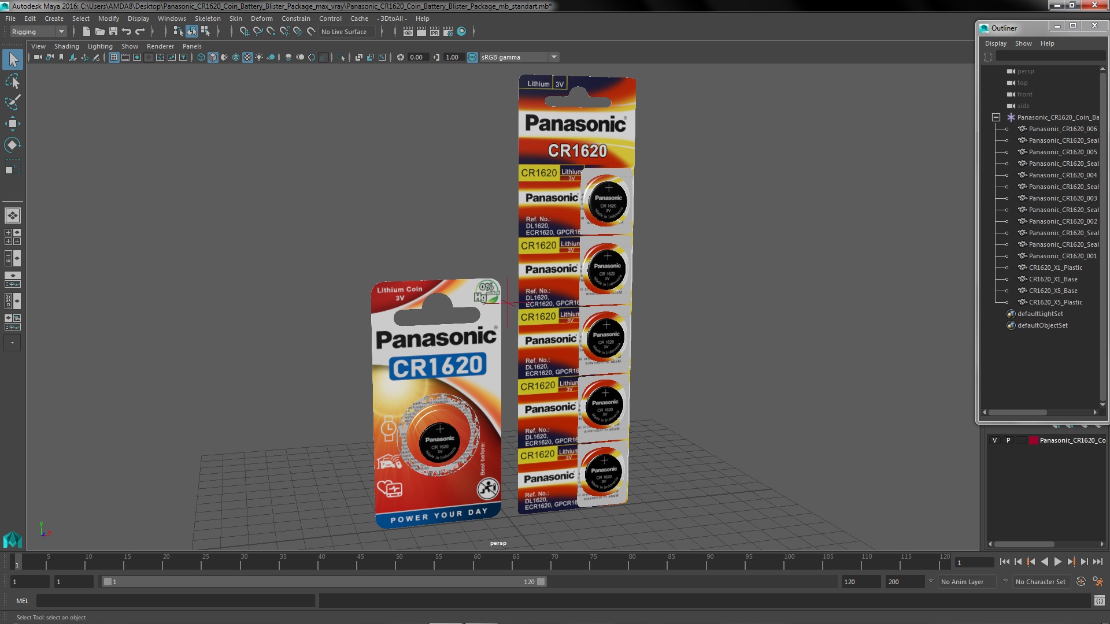Redo action arrow icon
The width and height of the screenshot is (1110, 624).
point(139,32)
